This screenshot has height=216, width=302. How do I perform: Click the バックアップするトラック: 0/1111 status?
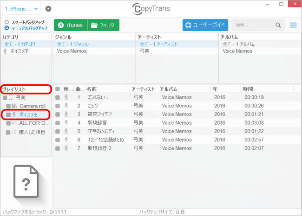coord(34,212)
